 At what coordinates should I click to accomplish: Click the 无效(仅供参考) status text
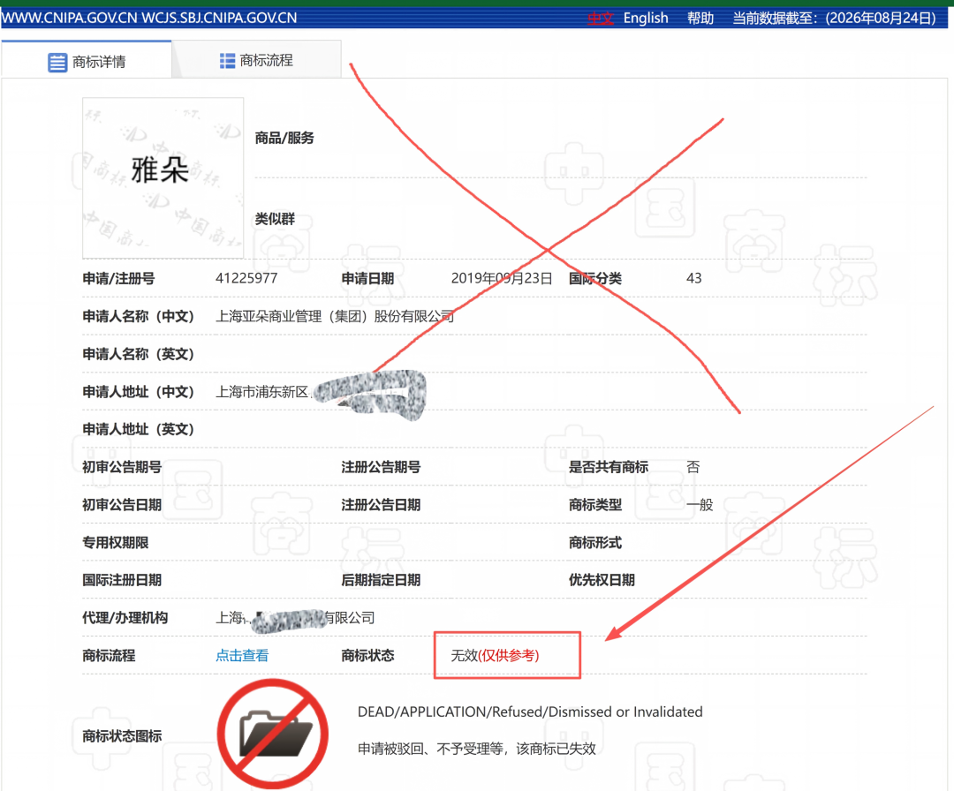(495, 655)
